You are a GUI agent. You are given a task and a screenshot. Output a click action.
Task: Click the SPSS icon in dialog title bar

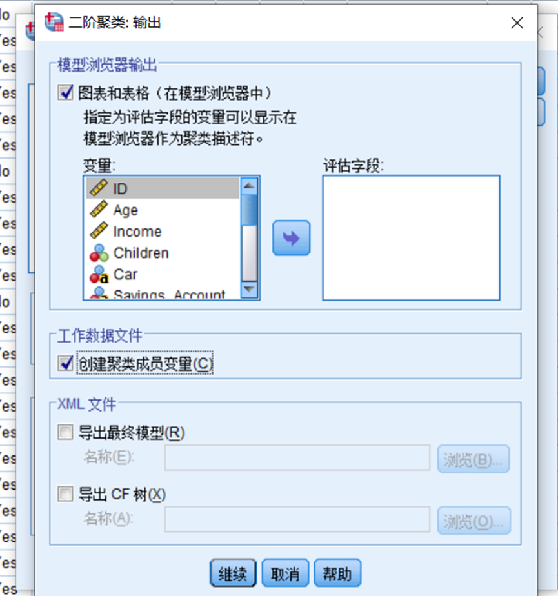coord(54,23)
